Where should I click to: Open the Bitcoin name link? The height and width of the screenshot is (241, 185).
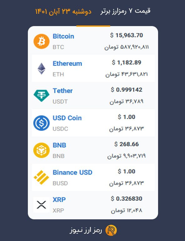(x=64, y=36)
